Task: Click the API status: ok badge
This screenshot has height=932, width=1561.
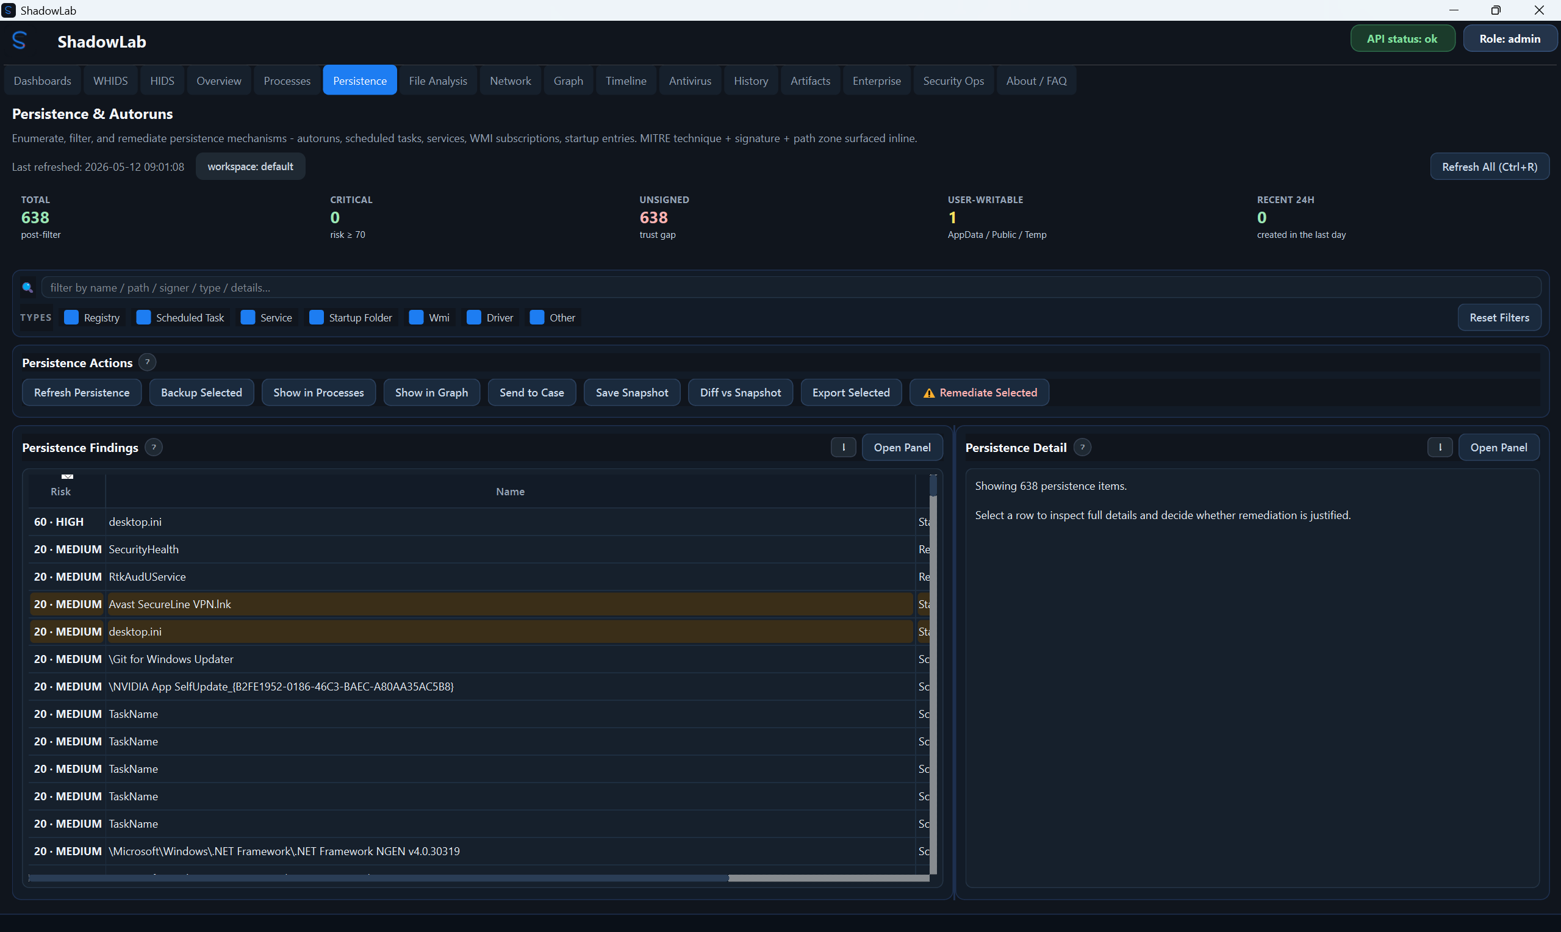Action: click(1402, 38)
